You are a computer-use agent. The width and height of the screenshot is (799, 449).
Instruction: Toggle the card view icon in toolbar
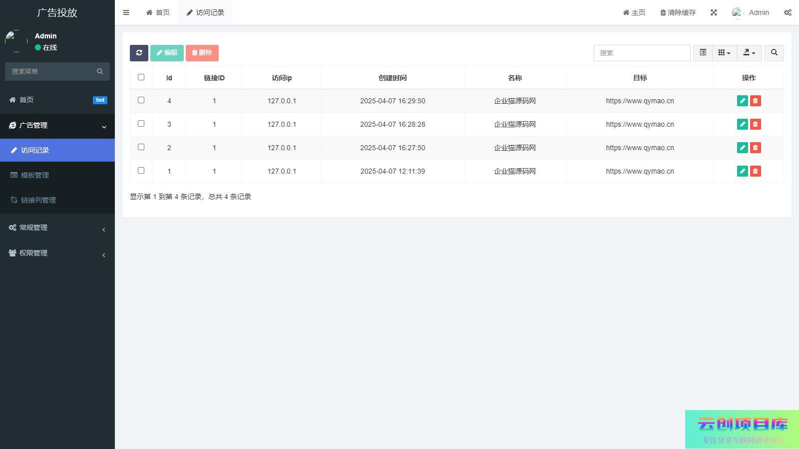pyautogui.click(x=703, y=53)
